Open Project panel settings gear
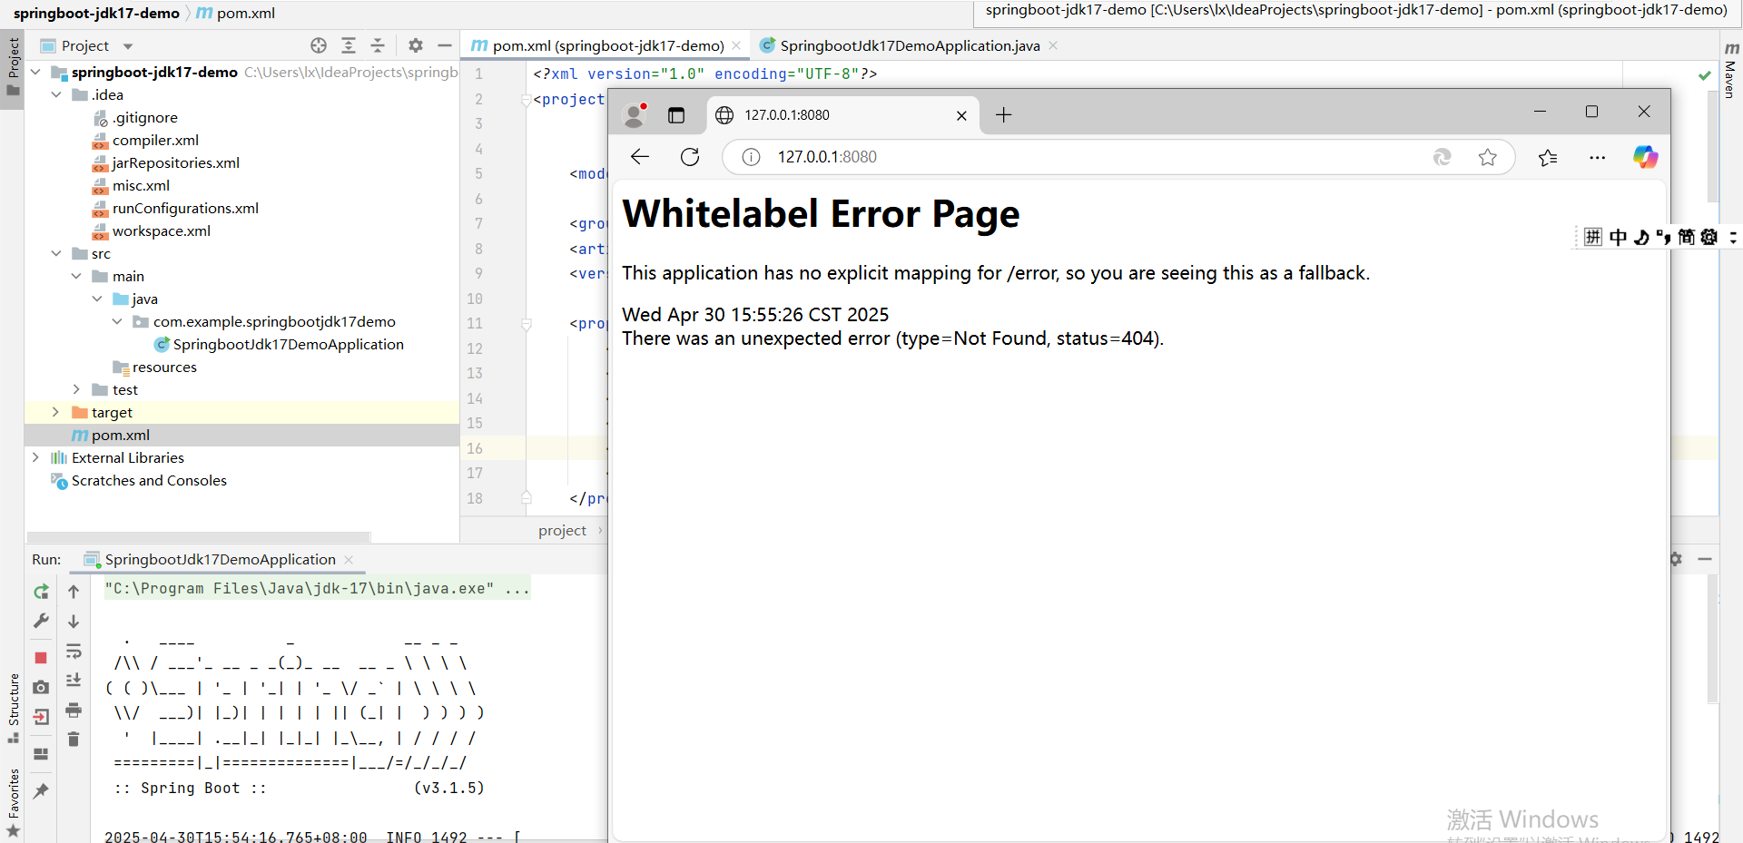 (416, 45)
